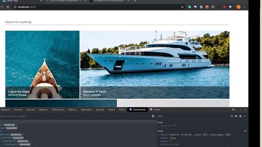Open the Memory DevTools tab

[x=72, y=109]
